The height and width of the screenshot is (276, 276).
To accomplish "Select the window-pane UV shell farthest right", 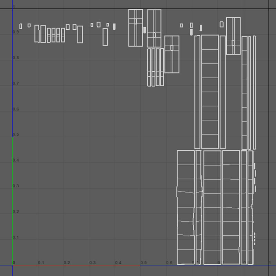I will tap(233, 36).
